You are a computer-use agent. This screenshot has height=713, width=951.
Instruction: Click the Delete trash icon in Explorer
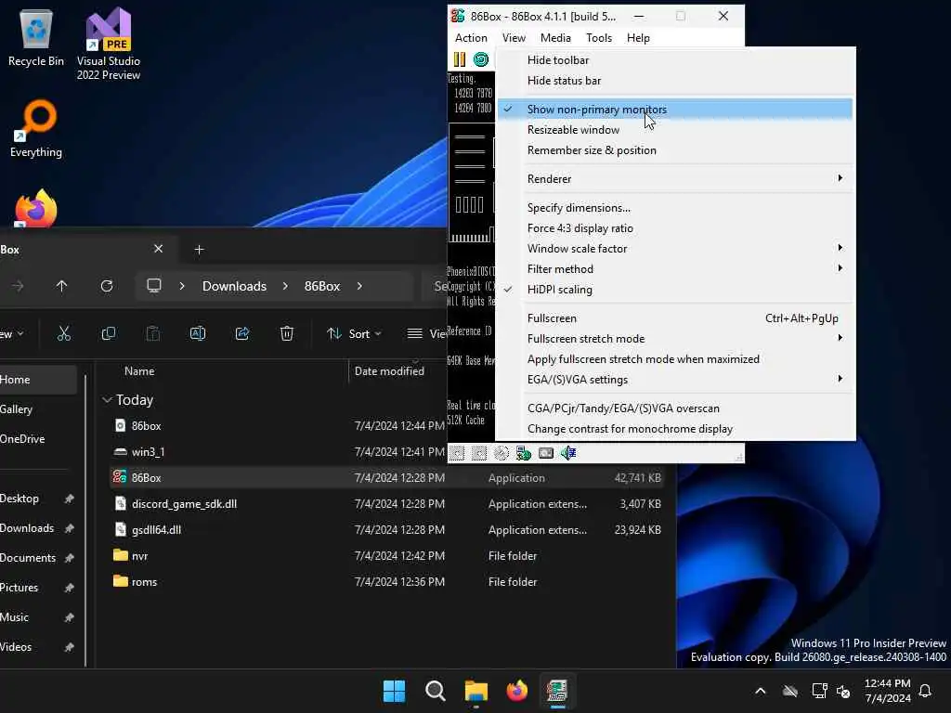[287, 333]
